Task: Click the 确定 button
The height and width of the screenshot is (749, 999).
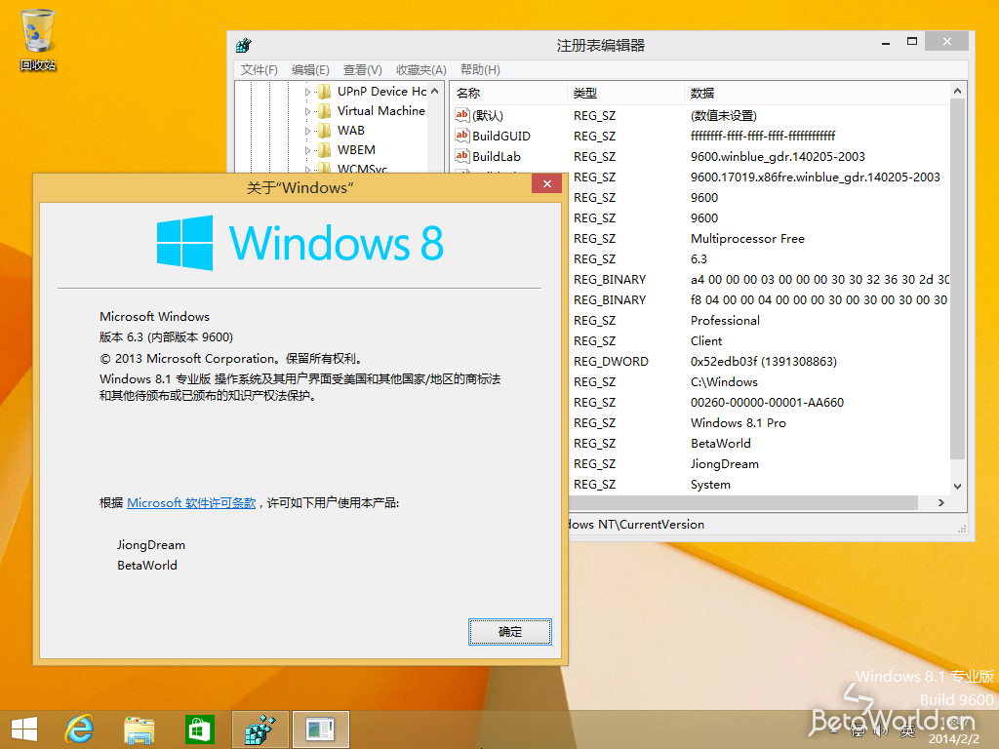Action: (510, 632)
